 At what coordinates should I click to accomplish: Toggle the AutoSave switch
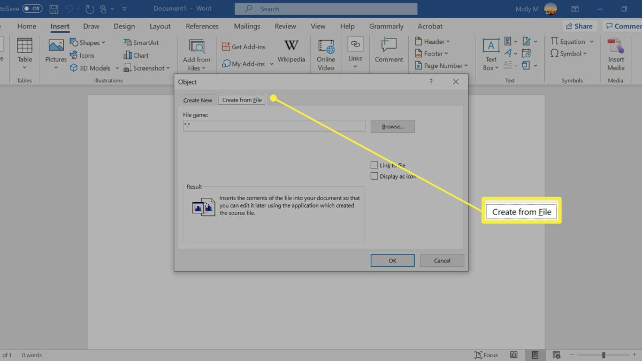32,9
